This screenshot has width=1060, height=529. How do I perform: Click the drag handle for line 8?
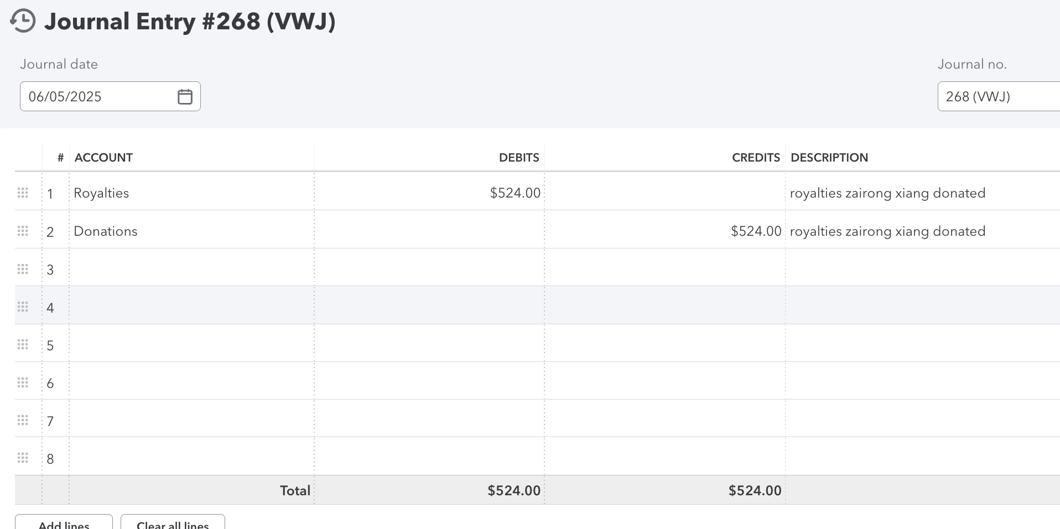tap(23, 458)
